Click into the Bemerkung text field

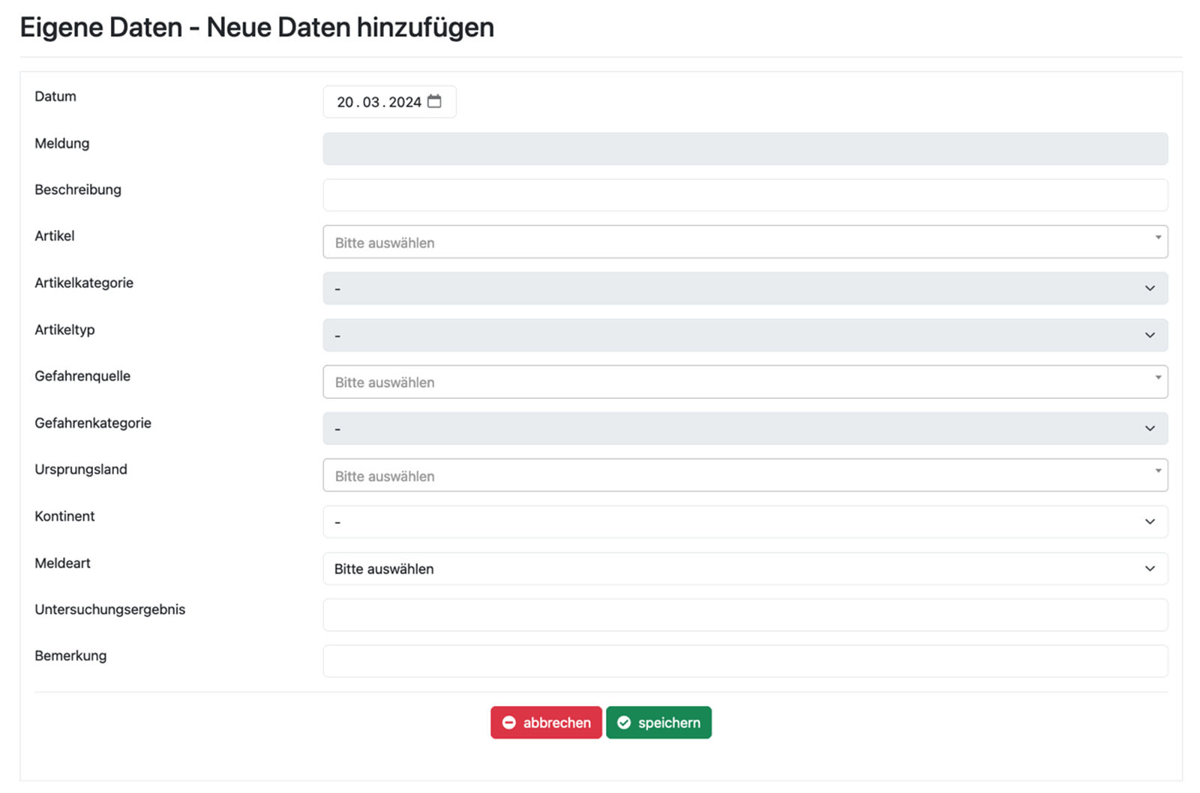(x=745, y=661)
